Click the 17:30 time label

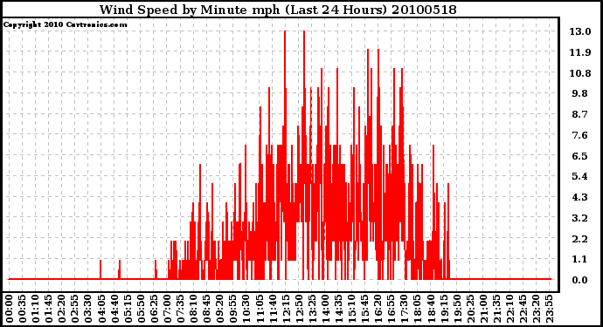pyautogui.click(x=404, y=310)
